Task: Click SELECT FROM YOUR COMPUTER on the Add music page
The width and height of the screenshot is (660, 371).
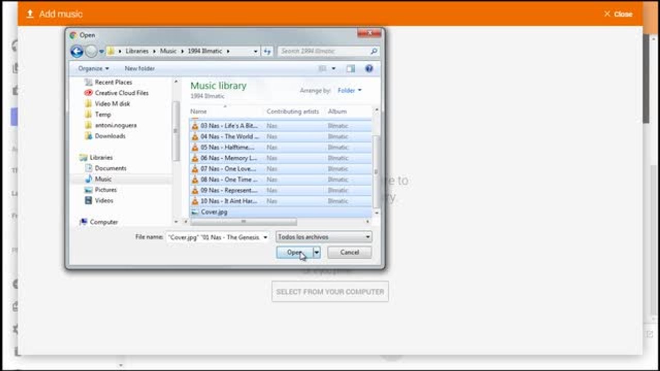Action: 330,292
